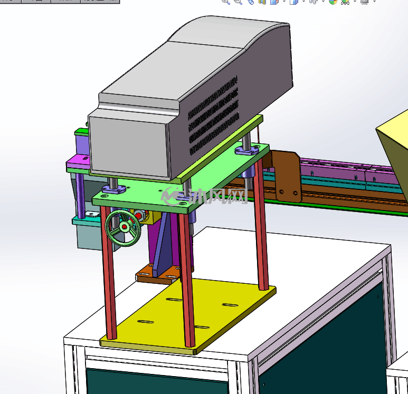Viewport: 408px width, 394px height.
Task: Select the brown bracket on the rail
Action: [288, 177]
